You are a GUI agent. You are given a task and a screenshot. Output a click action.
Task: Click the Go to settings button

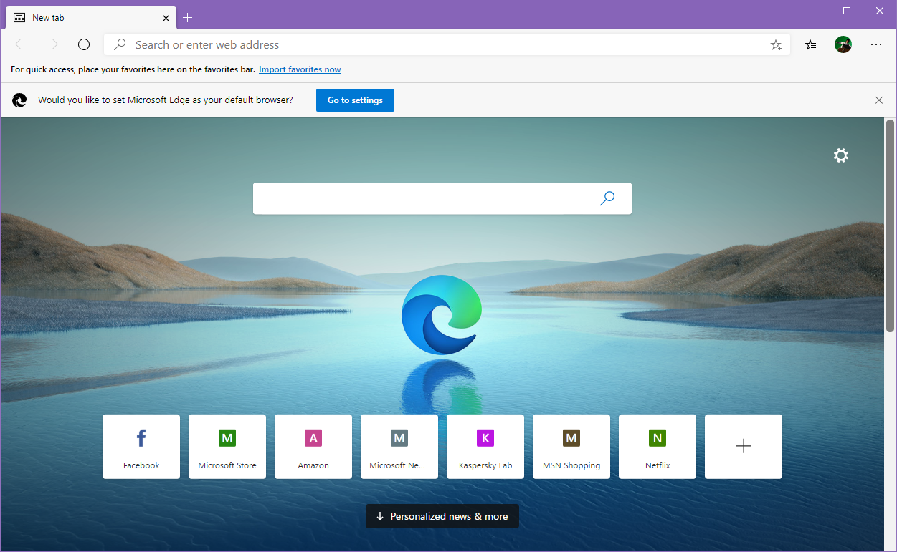[x=355, y=100]
